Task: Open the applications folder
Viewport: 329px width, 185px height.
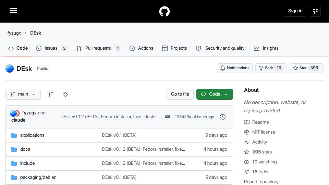Action: pos(32,135)
